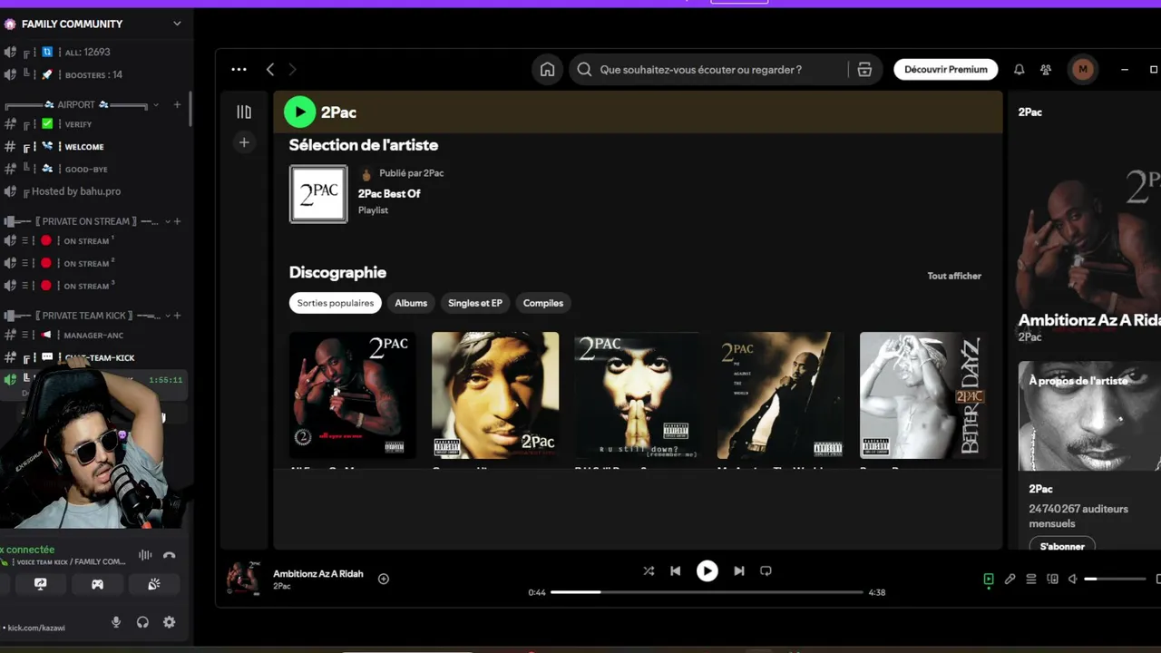
Task: Mute the Discord microphone
Action: tap(116, 622)
